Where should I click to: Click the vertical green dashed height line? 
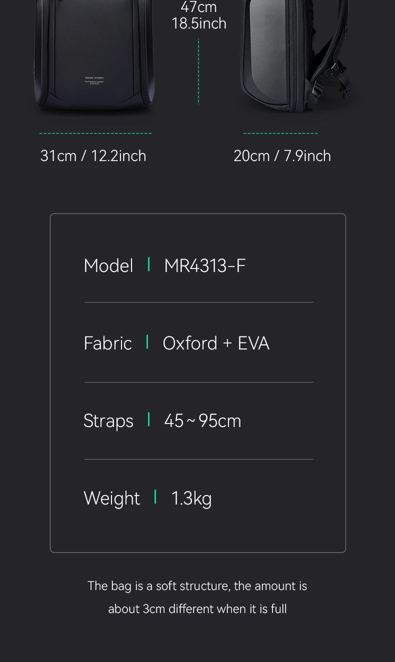pos(198,71)
